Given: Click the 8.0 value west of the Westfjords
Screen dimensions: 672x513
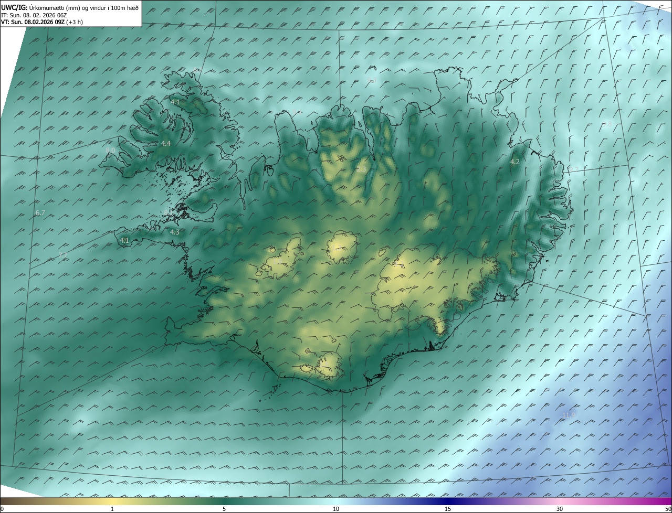Looking at the screenshot, I should (x=110, y=150).
